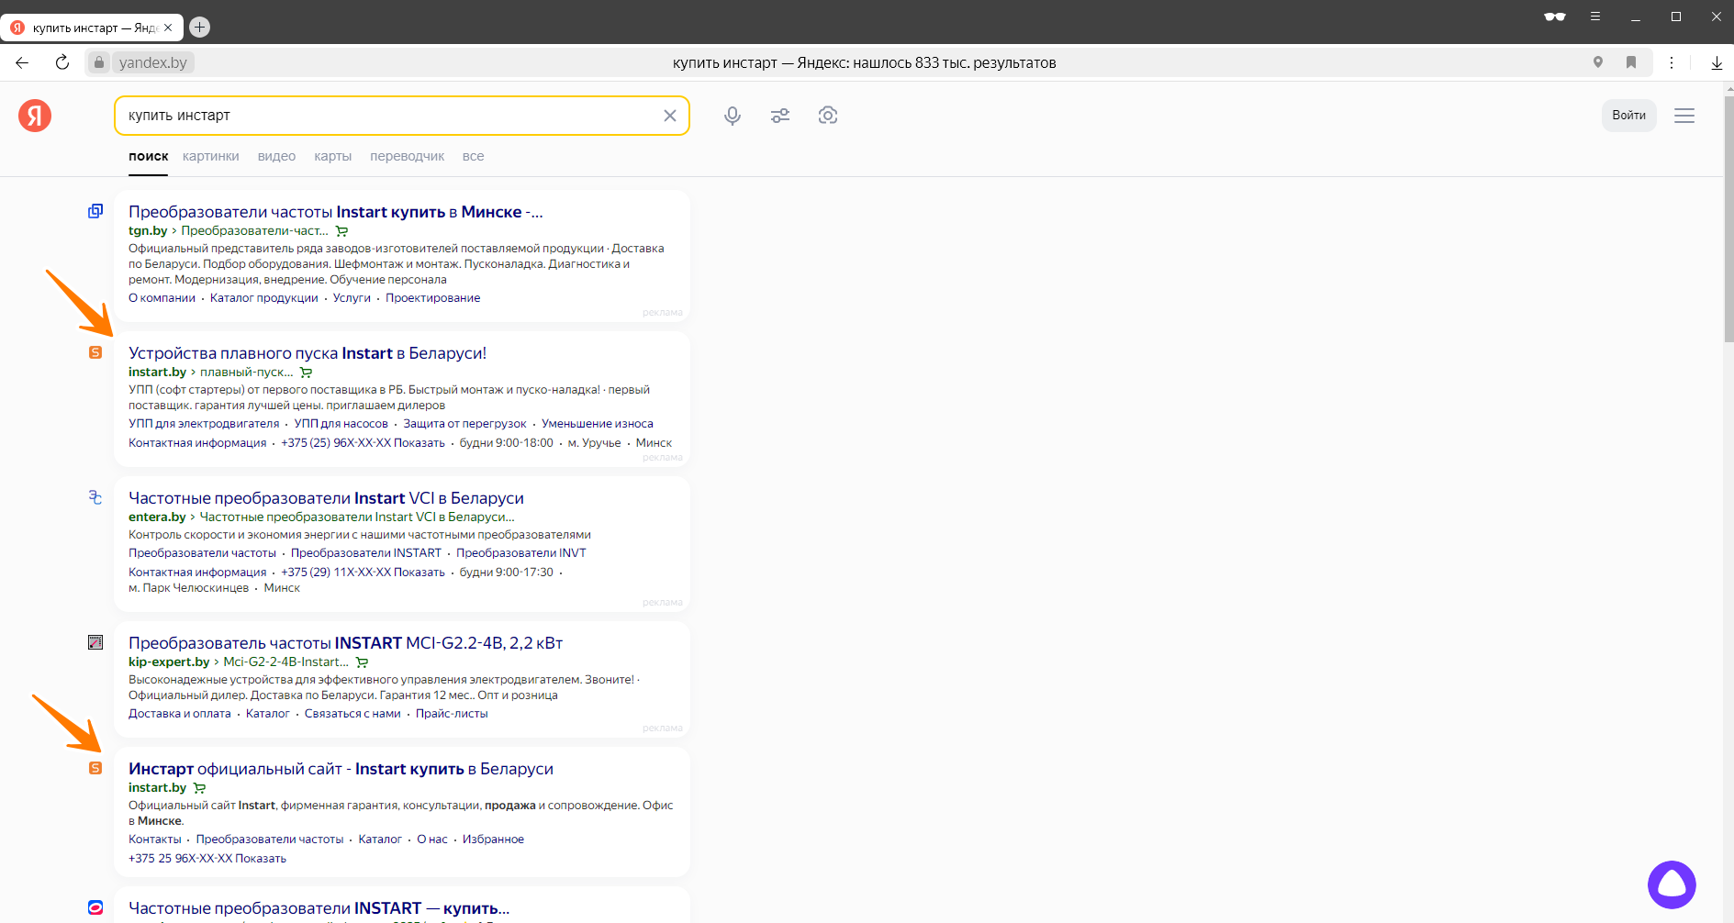Open image search camera icon
The image size is (1734, 923).
click(828, 116)
